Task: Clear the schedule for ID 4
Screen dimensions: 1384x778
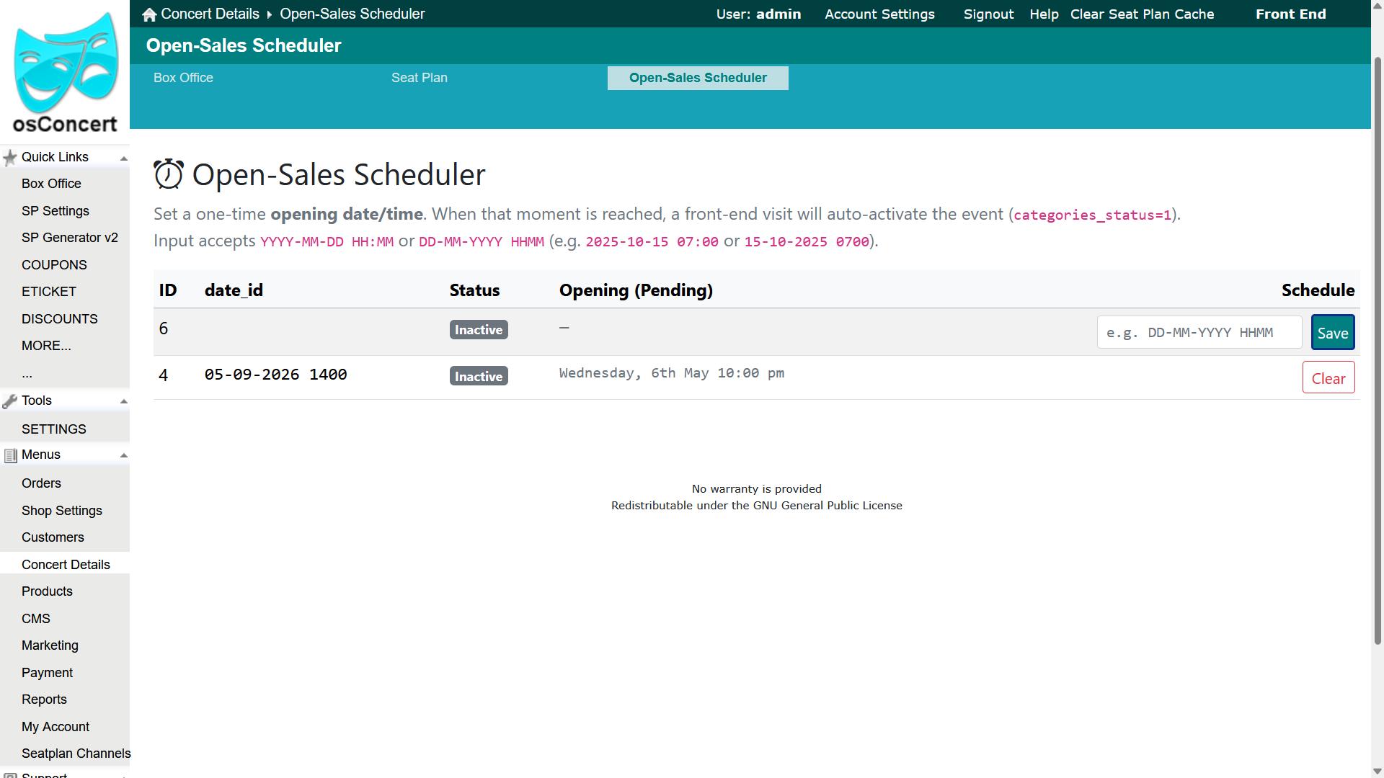Action: (x=1328, y=377)
